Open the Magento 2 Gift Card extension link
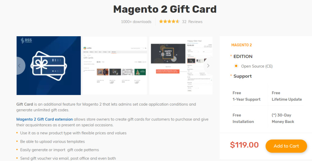 click(44, 119)
